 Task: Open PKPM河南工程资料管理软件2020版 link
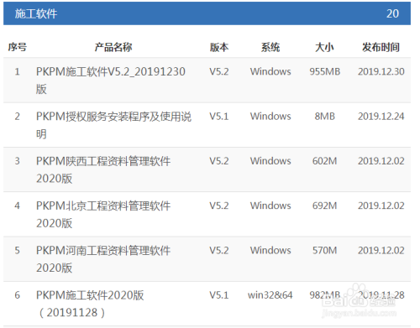103,259
